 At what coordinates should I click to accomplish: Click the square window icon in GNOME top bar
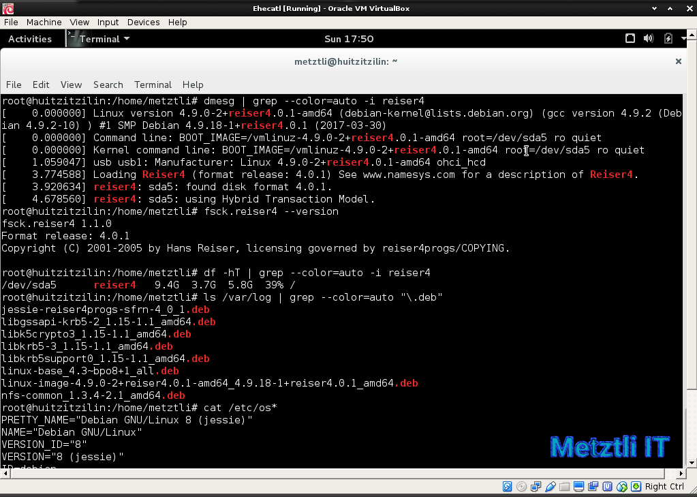630,39
